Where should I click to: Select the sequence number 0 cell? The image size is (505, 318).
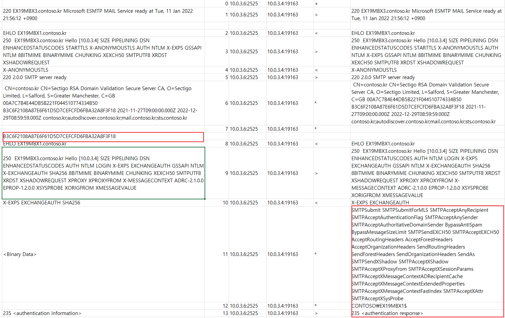(x=217, y=4)
